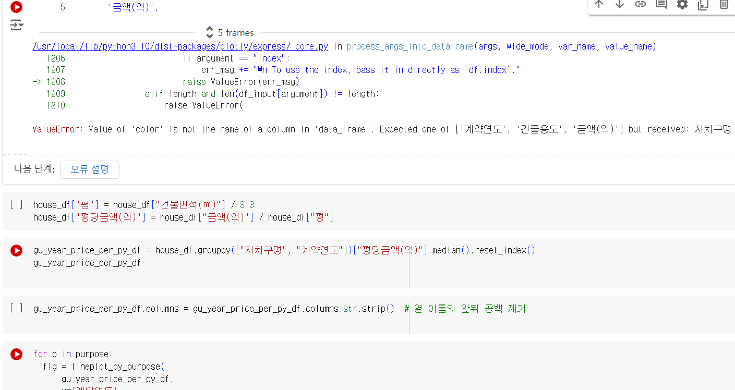The width and height of the screenshot is (735, 390).
Task: Run the house_df 평 calculation cell
Action: click(x=17, y=205)
